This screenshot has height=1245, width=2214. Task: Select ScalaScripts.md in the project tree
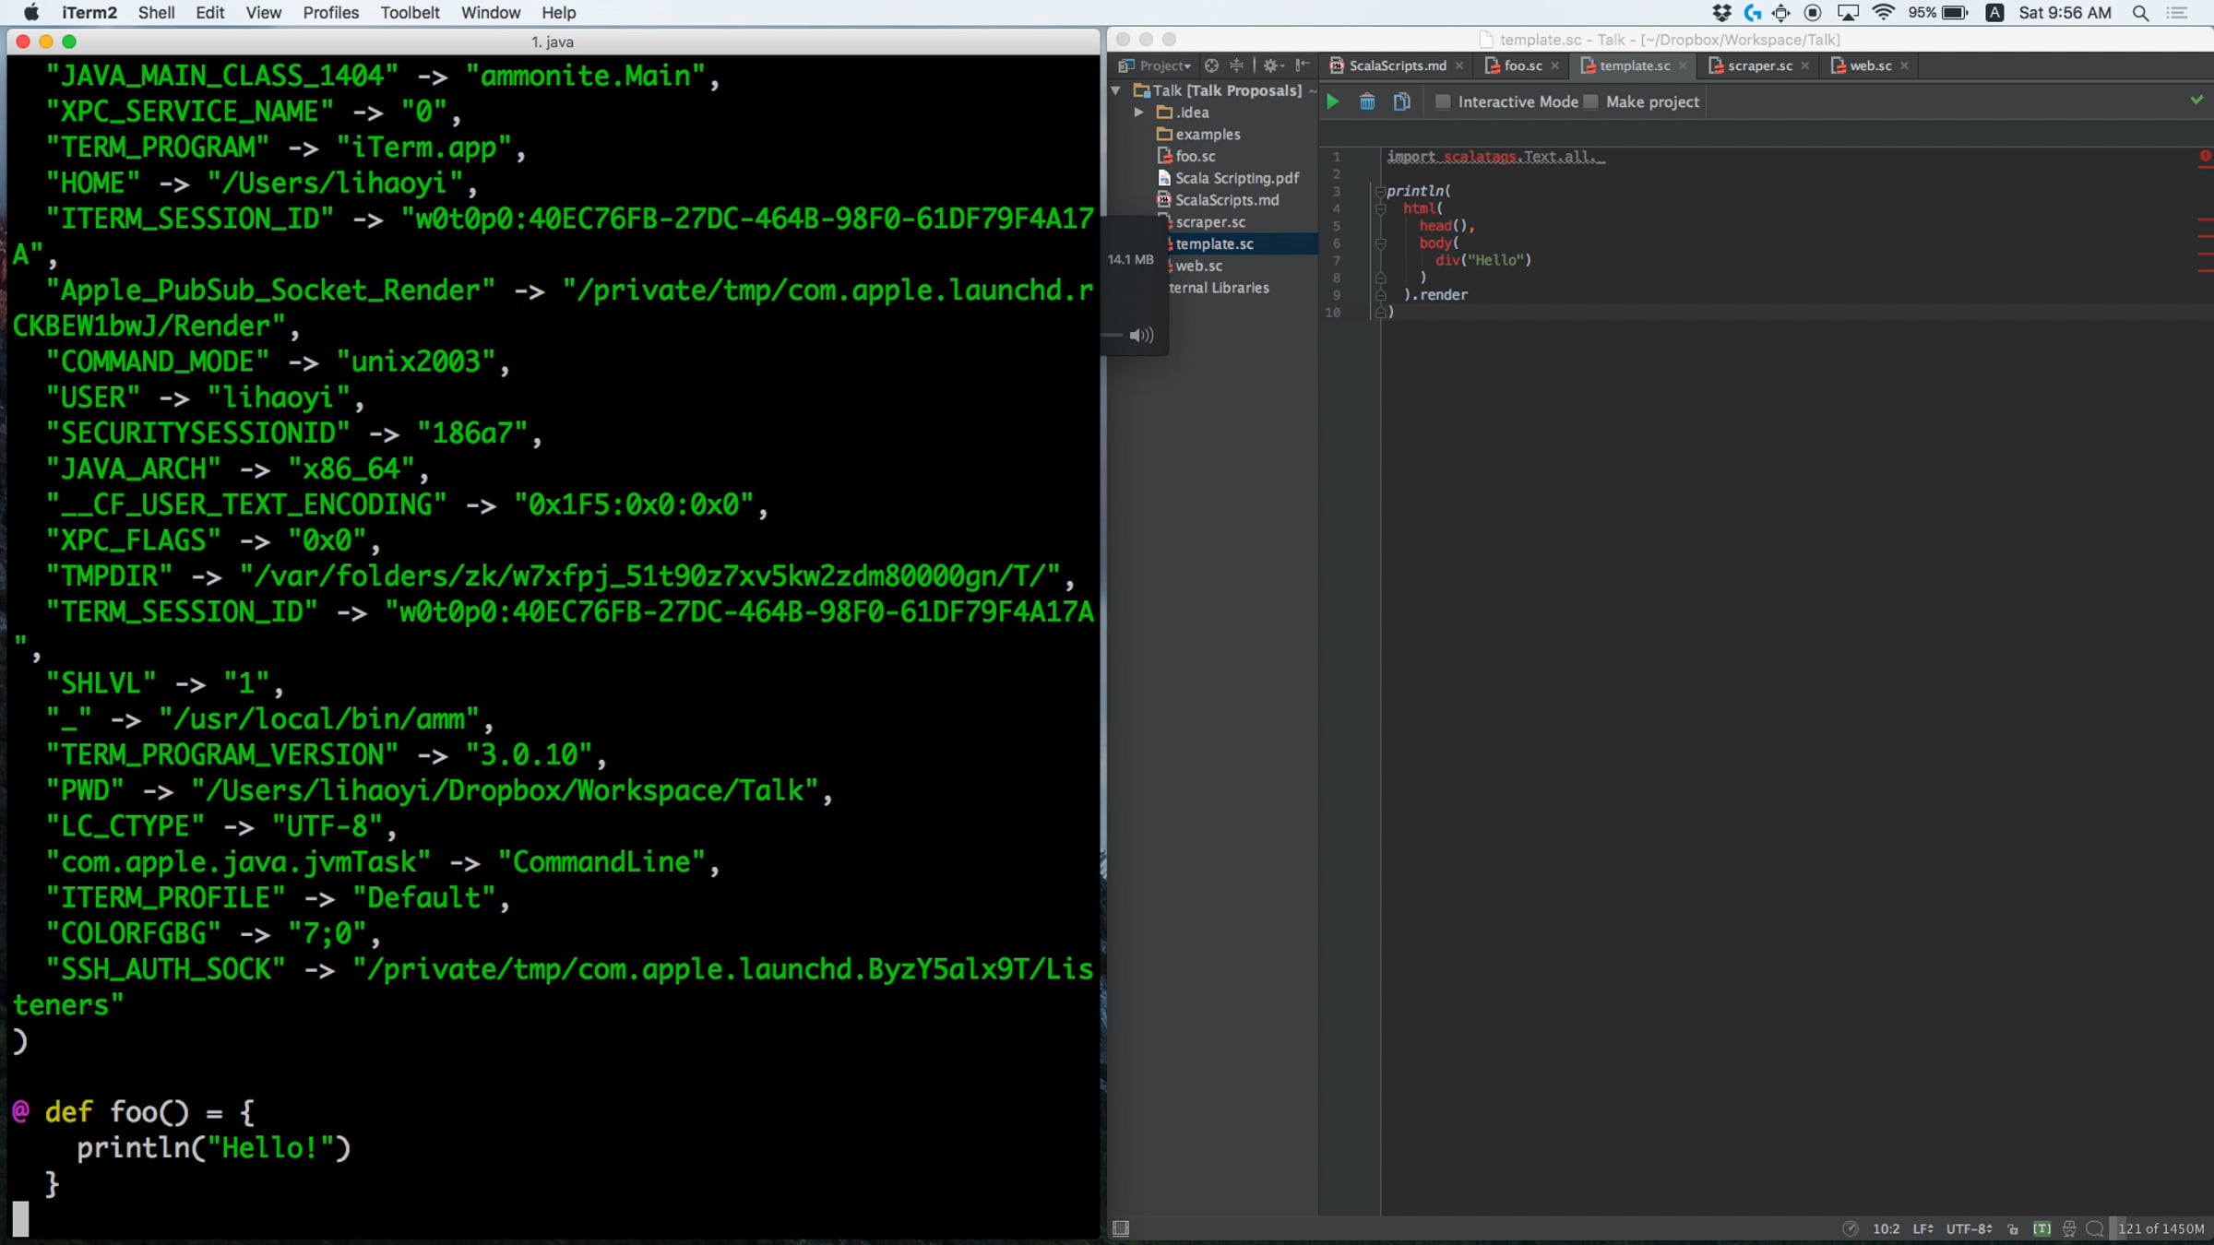[x=1227, y=200]
